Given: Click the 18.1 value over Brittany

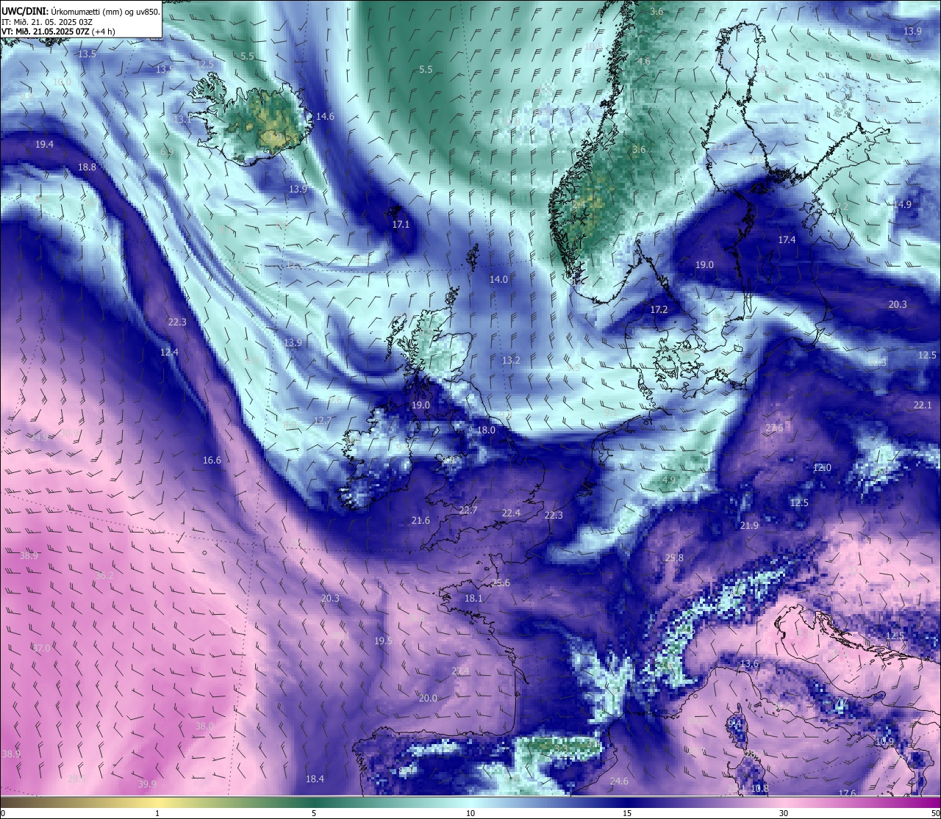Looking at the screenshot, I should click(x=473, y=599).
